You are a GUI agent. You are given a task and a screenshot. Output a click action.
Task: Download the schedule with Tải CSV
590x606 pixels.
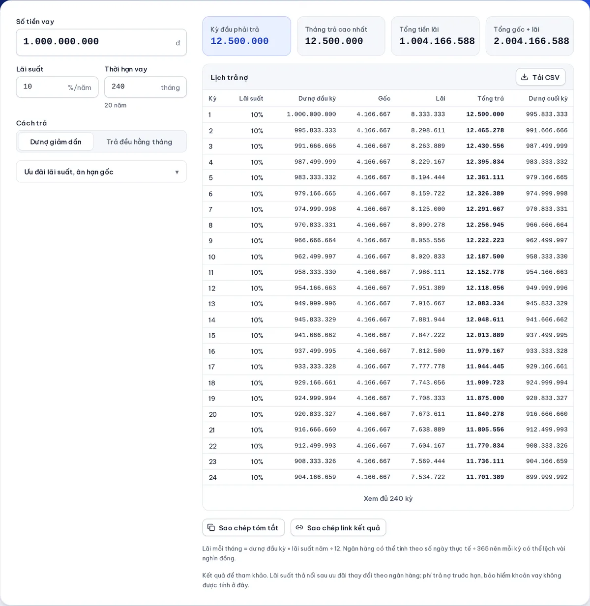tap(540, 77)
